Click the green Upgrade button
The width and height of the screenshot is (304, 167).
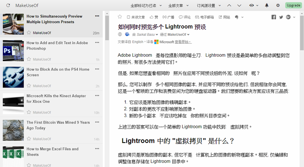(x=293, y=5)
